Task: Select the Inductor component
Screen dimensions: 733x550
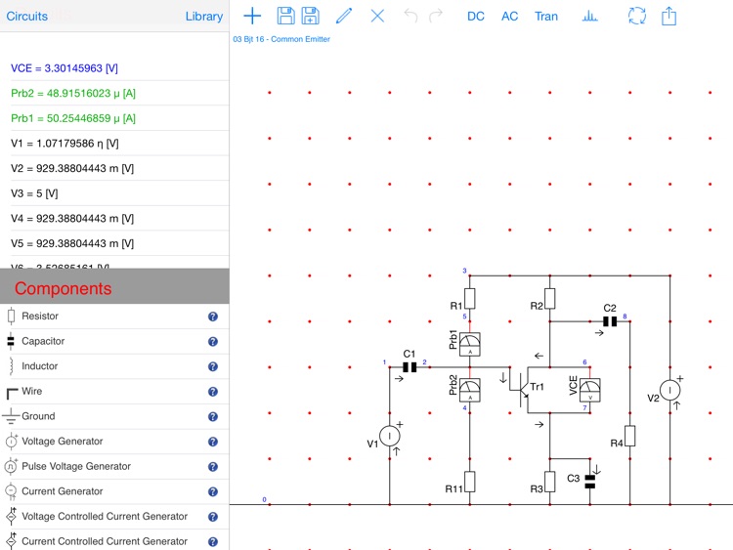Action: pyautogui.click(x=114, y=366)
